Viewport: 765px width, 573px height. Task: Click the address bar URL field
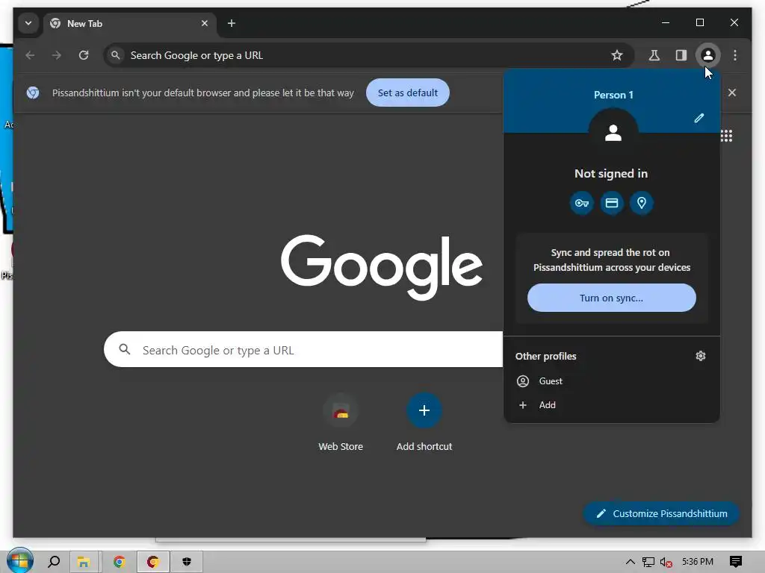click(368, 55)
